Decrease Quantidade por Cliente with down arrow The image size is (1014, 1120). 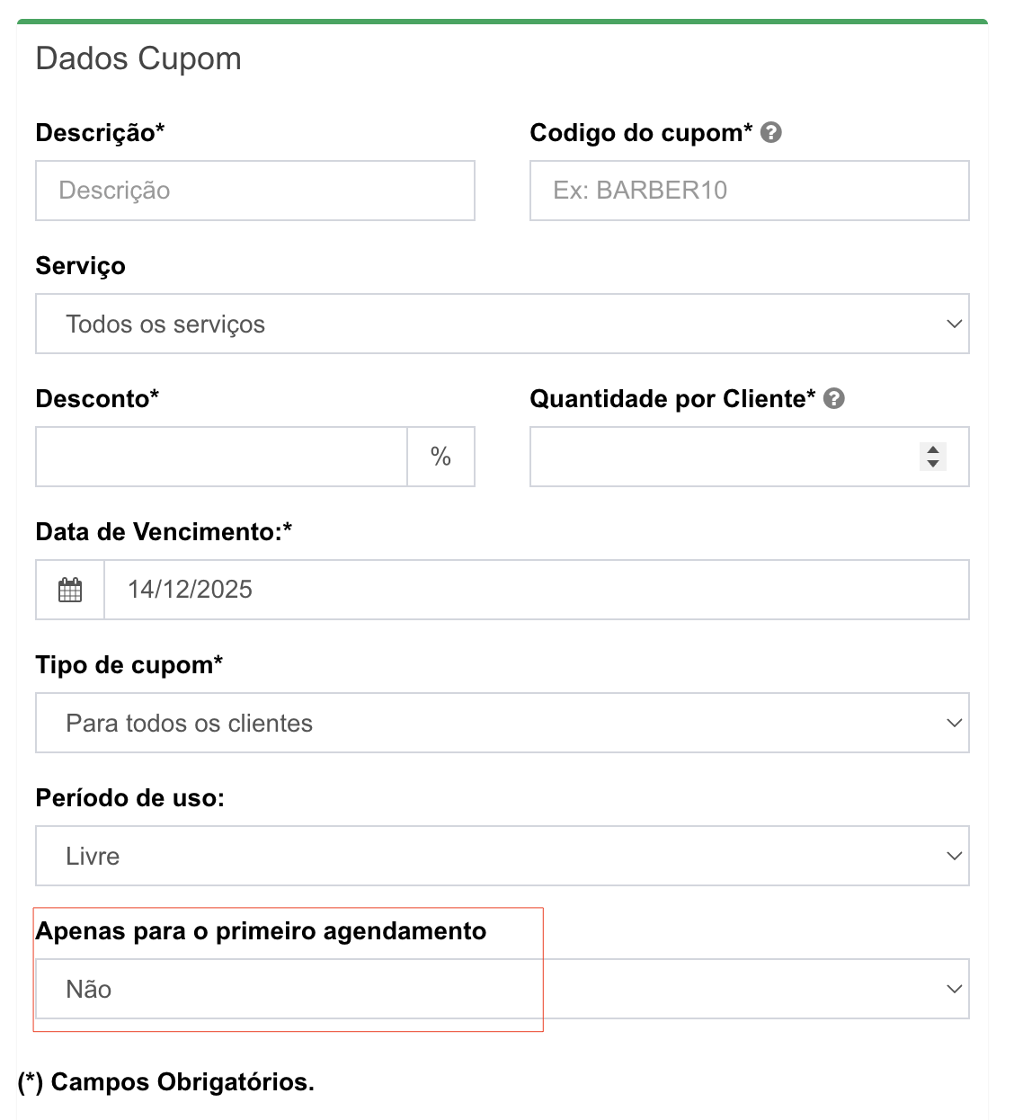pyautogui.click(x=933, y=464)
